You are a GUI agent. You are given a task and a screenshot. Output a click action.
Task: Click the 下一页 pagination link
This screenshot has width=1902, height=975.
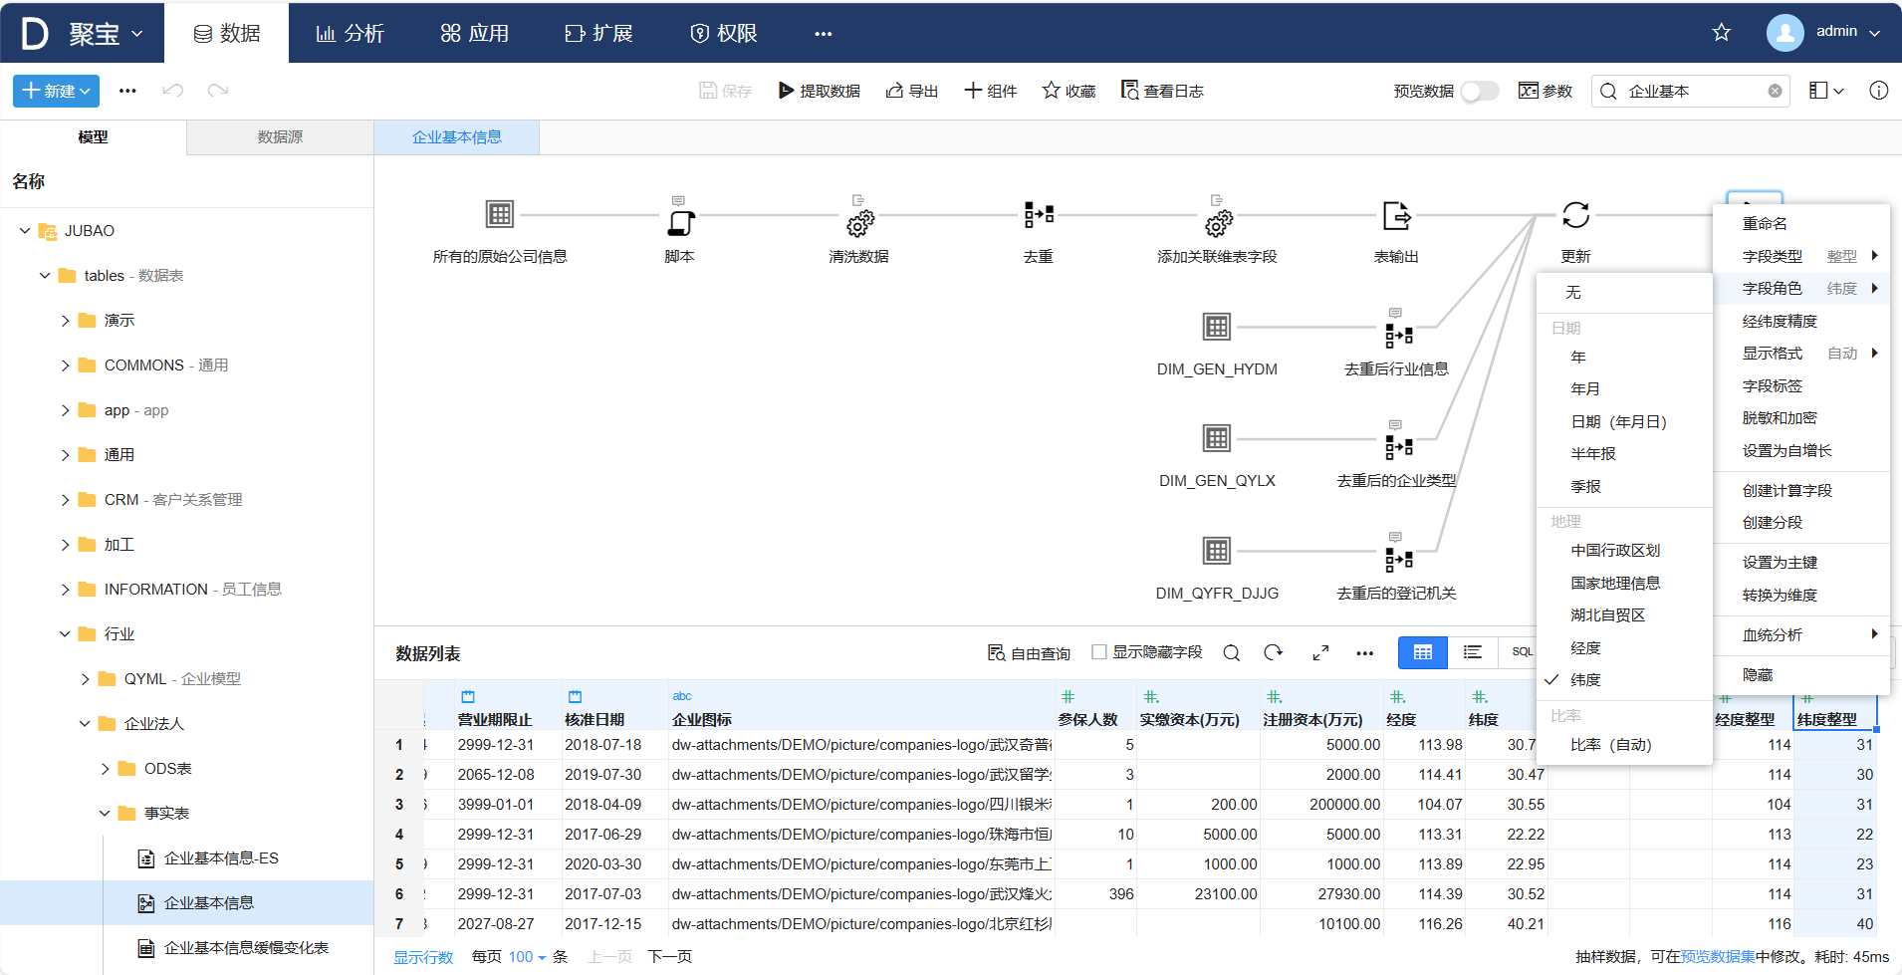669,956
